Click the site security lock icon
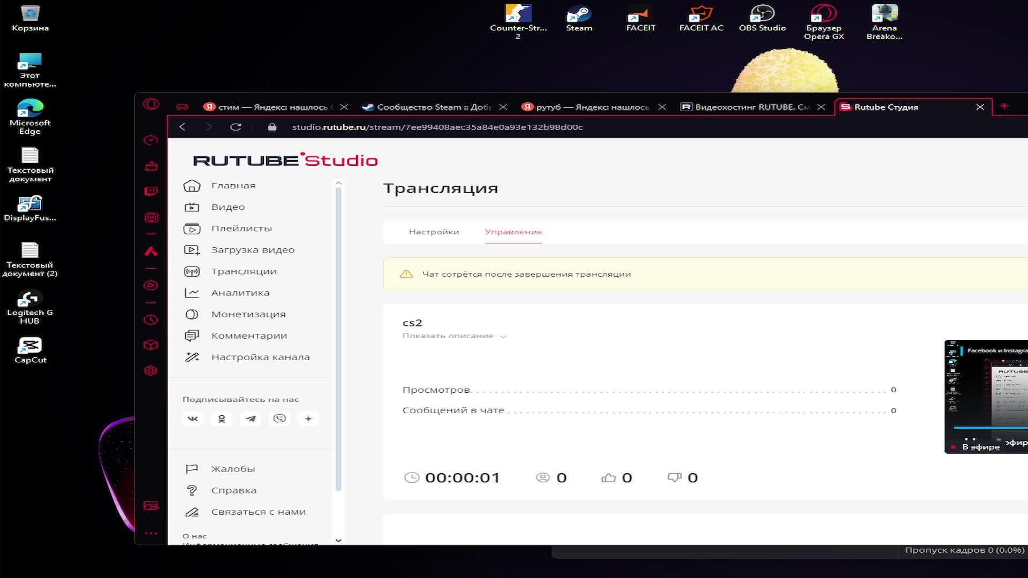This screenshot has width=1028, height=578. tap(272, 127)
